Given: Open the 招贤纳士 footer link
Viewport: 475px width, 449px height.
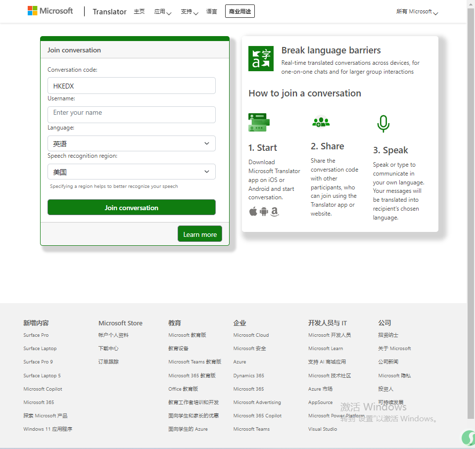Looking at the screenshot, I should [x=388, y=335].
